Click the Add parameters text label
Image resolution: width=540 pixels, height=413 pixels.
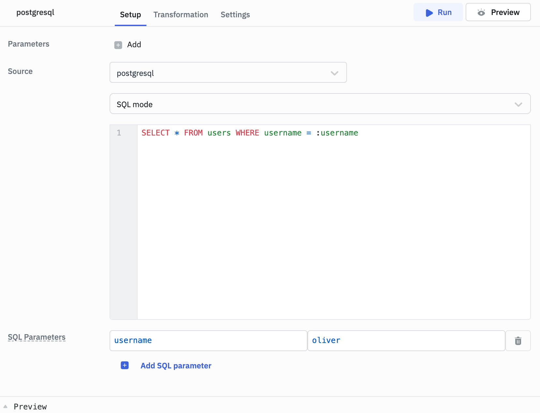coord(134,45)
